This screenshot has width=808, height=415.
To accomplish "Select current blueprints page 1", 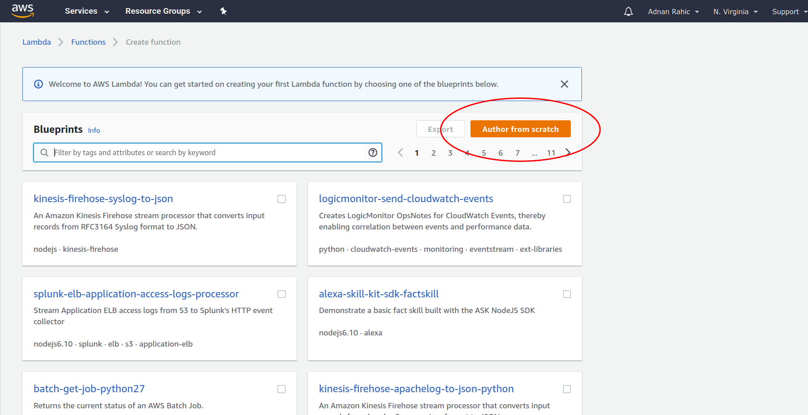I will 417,153.
